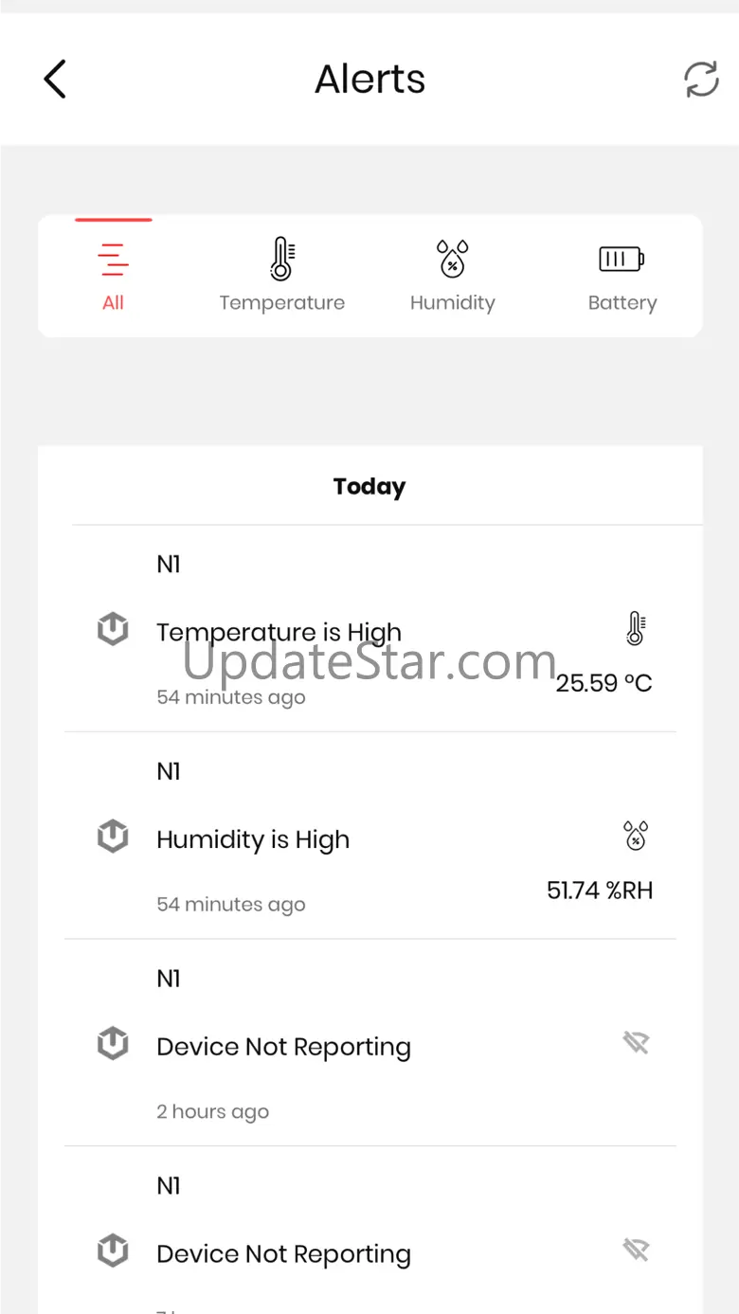Click the offline icon on 2 hours ago alert

[x=636, y=1043]
